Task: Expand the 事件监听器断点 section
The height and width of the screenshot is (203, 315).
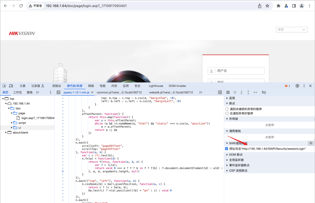Action: (x=239, y=165)
